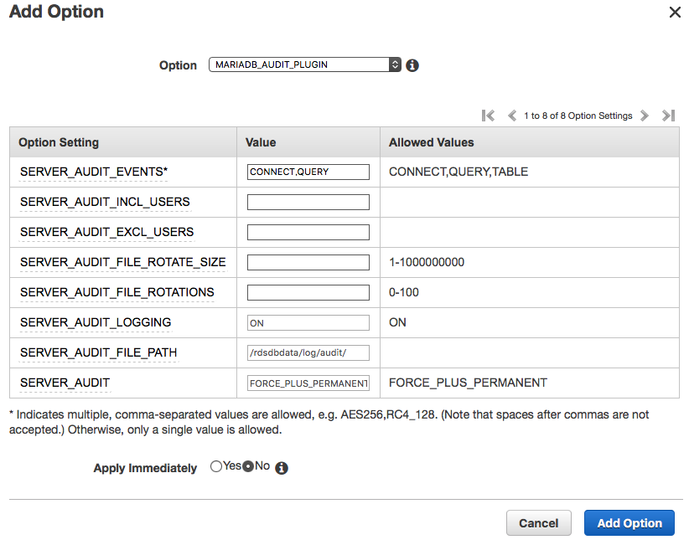The image size is (689, 545).
Task: Click allowed values text 0-100
Action: 403,292
